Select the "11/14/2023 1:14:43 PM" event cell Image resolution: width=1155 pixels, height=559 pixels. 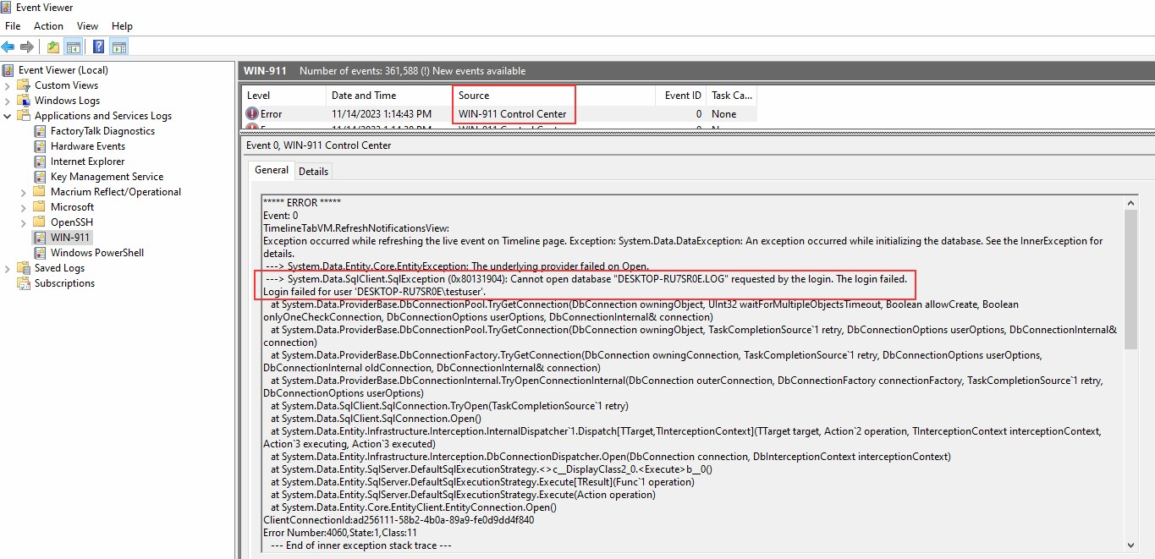382,114
